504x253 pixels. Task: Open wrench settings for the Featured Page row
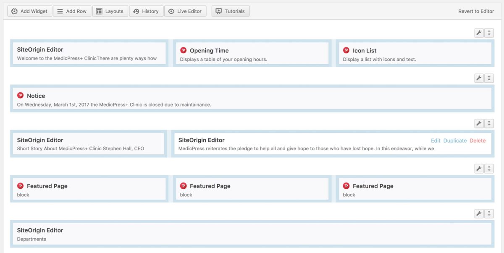(479, 168)
